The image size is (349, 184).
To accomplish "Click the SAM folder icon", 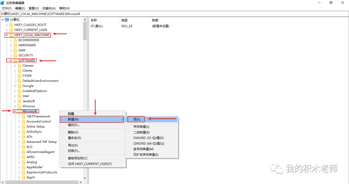I will [15, 50].
